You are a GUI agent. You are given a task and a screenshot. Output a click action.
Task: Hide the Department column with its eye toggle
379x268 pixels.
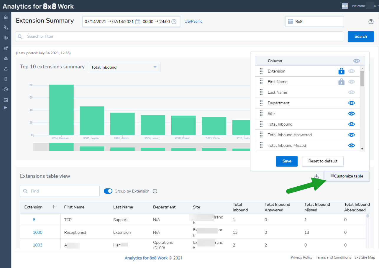click(351, 103)
